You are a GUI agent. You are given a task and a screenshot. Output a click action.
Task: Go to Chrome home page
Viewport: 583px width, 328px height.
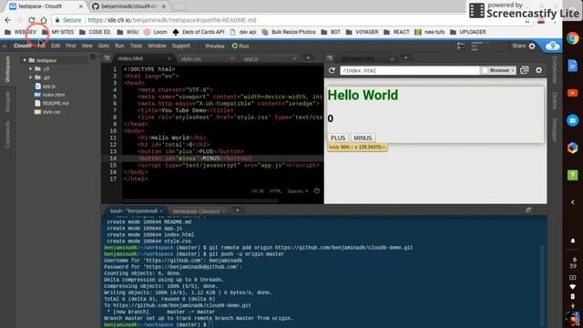tap(44, 20)
